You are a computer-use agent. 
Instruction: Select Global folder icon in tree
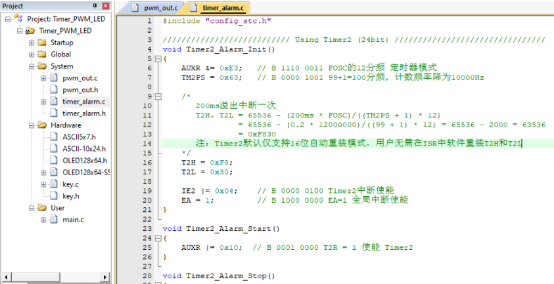coord(42,54)
